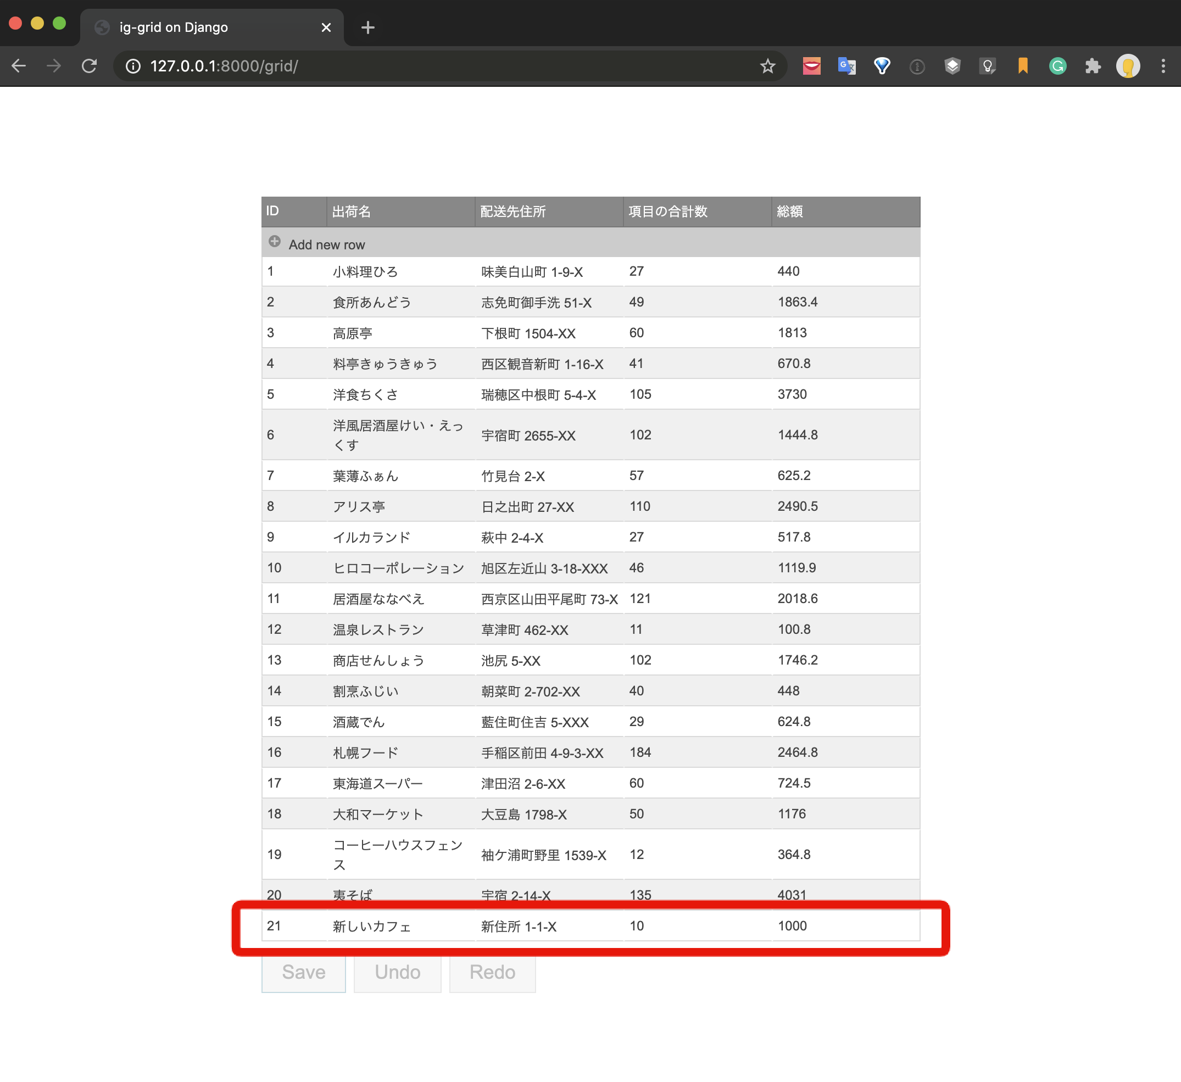1181x1082 pixels.
Task: Open the Google Keep extension
Action: (x=988, y=66)
